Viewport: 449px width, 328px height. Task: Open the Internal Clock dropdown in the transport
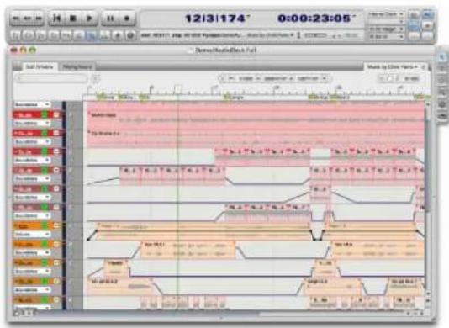pyautogui.click(x=386, y=13)
